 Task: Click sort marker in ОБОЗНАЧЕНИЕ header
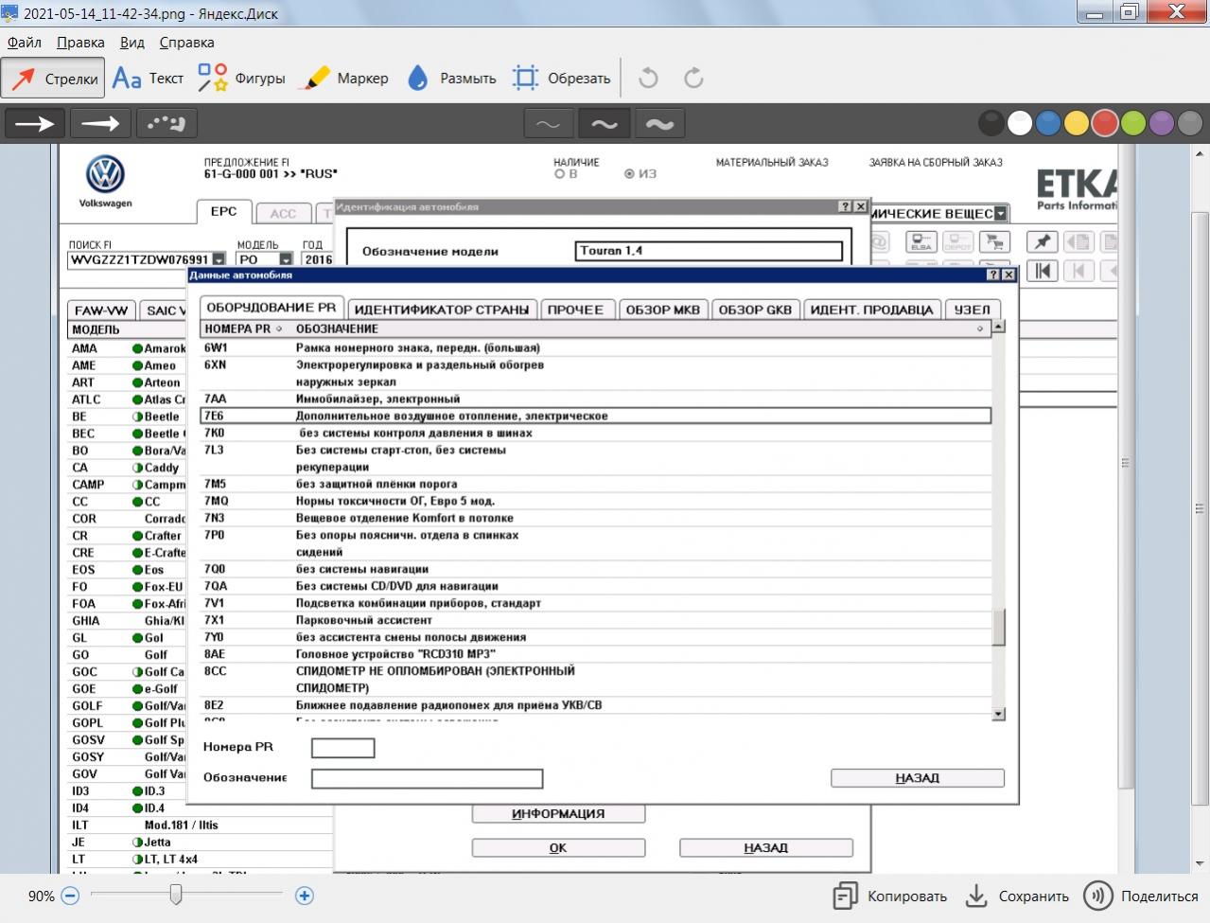pyautogui.click(x=980, y=329)
